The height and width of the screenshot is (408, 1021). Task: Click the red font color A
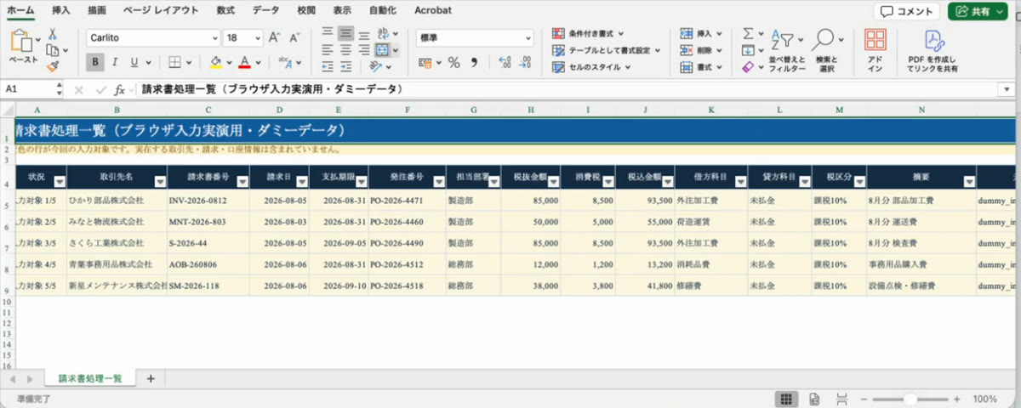245,62
